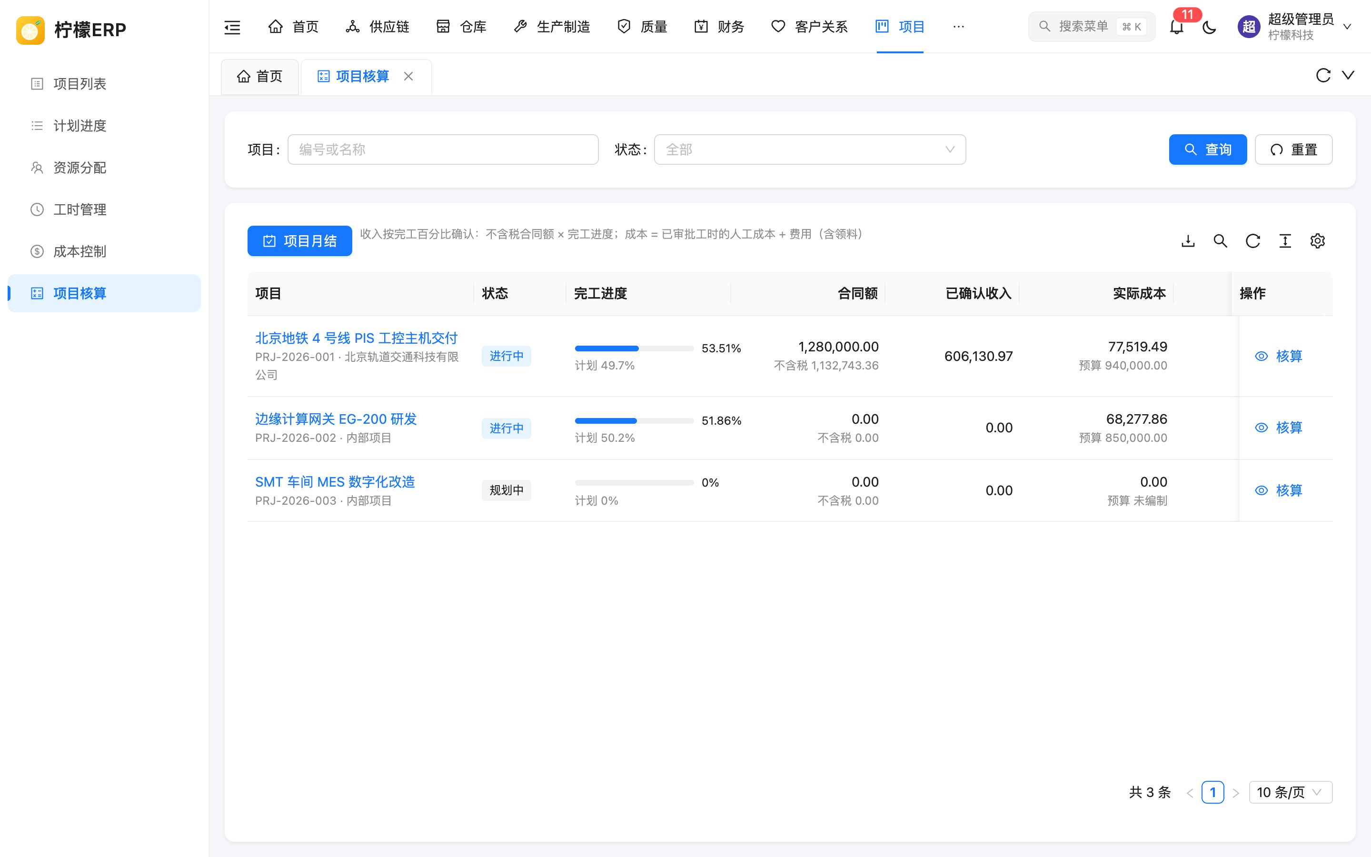Refresh the table with circular arrow icon
This screenshot has width=1371, height=857.
[x=1252, y=241]
